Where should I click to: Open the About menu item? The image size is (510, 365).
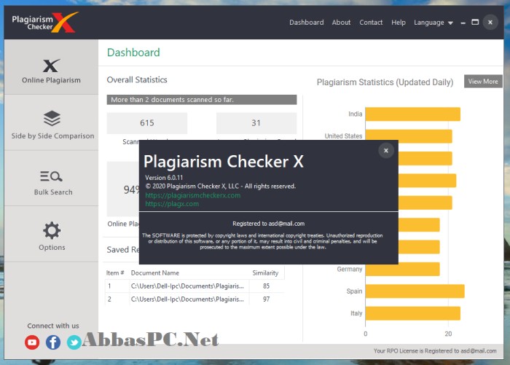341,23
